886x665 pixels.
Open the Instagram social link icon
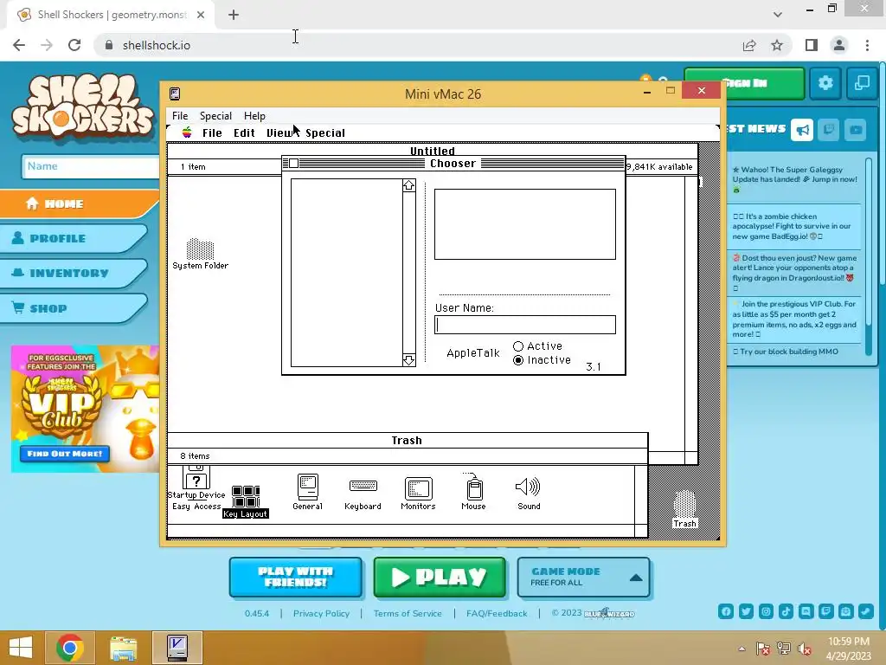click(x=766, y=611)
